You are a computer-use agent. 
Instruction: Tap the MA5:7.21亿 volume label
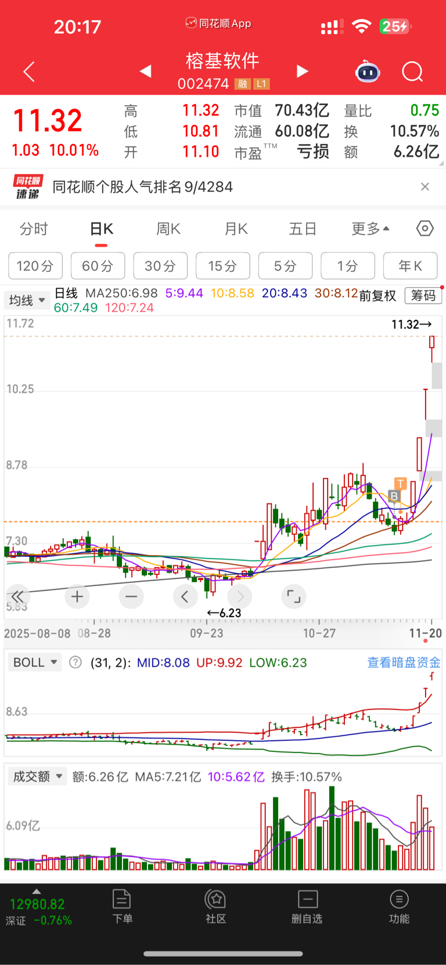pyautogui.click(x=168, y=777)
